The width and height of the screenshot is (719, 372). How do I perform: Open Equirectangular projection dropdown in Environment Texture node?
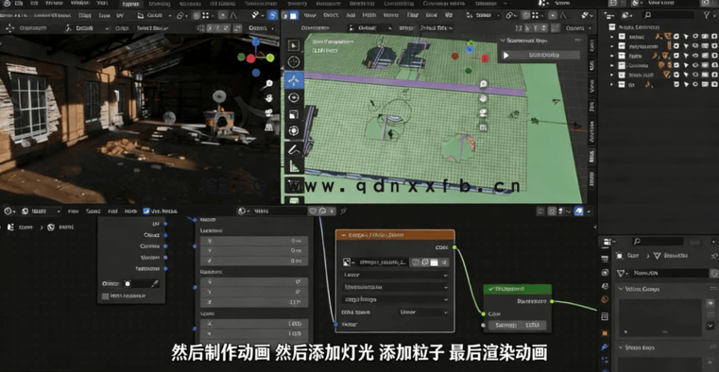click(395, 287)
